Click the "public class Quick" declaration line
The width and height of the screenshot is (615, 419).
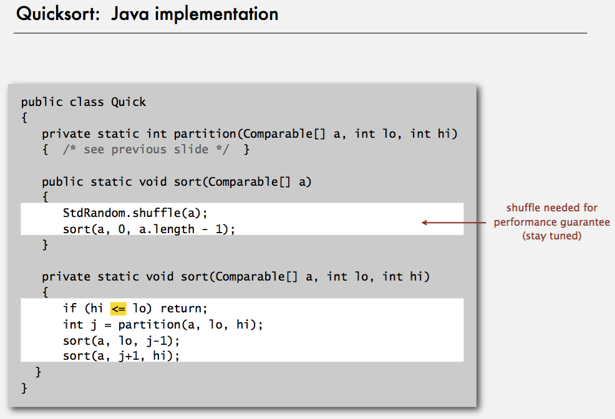(83, 102)
